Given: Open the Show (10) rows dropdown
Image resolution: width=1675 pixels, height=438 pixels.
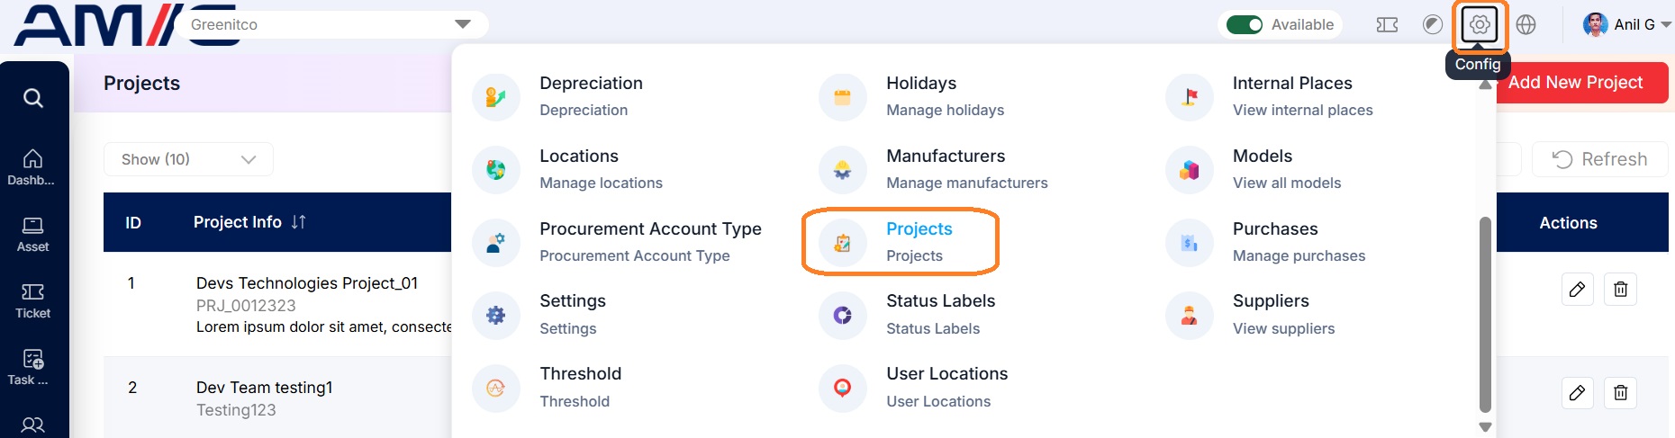Looking at the screenshot, I should (x=188, y=159).
